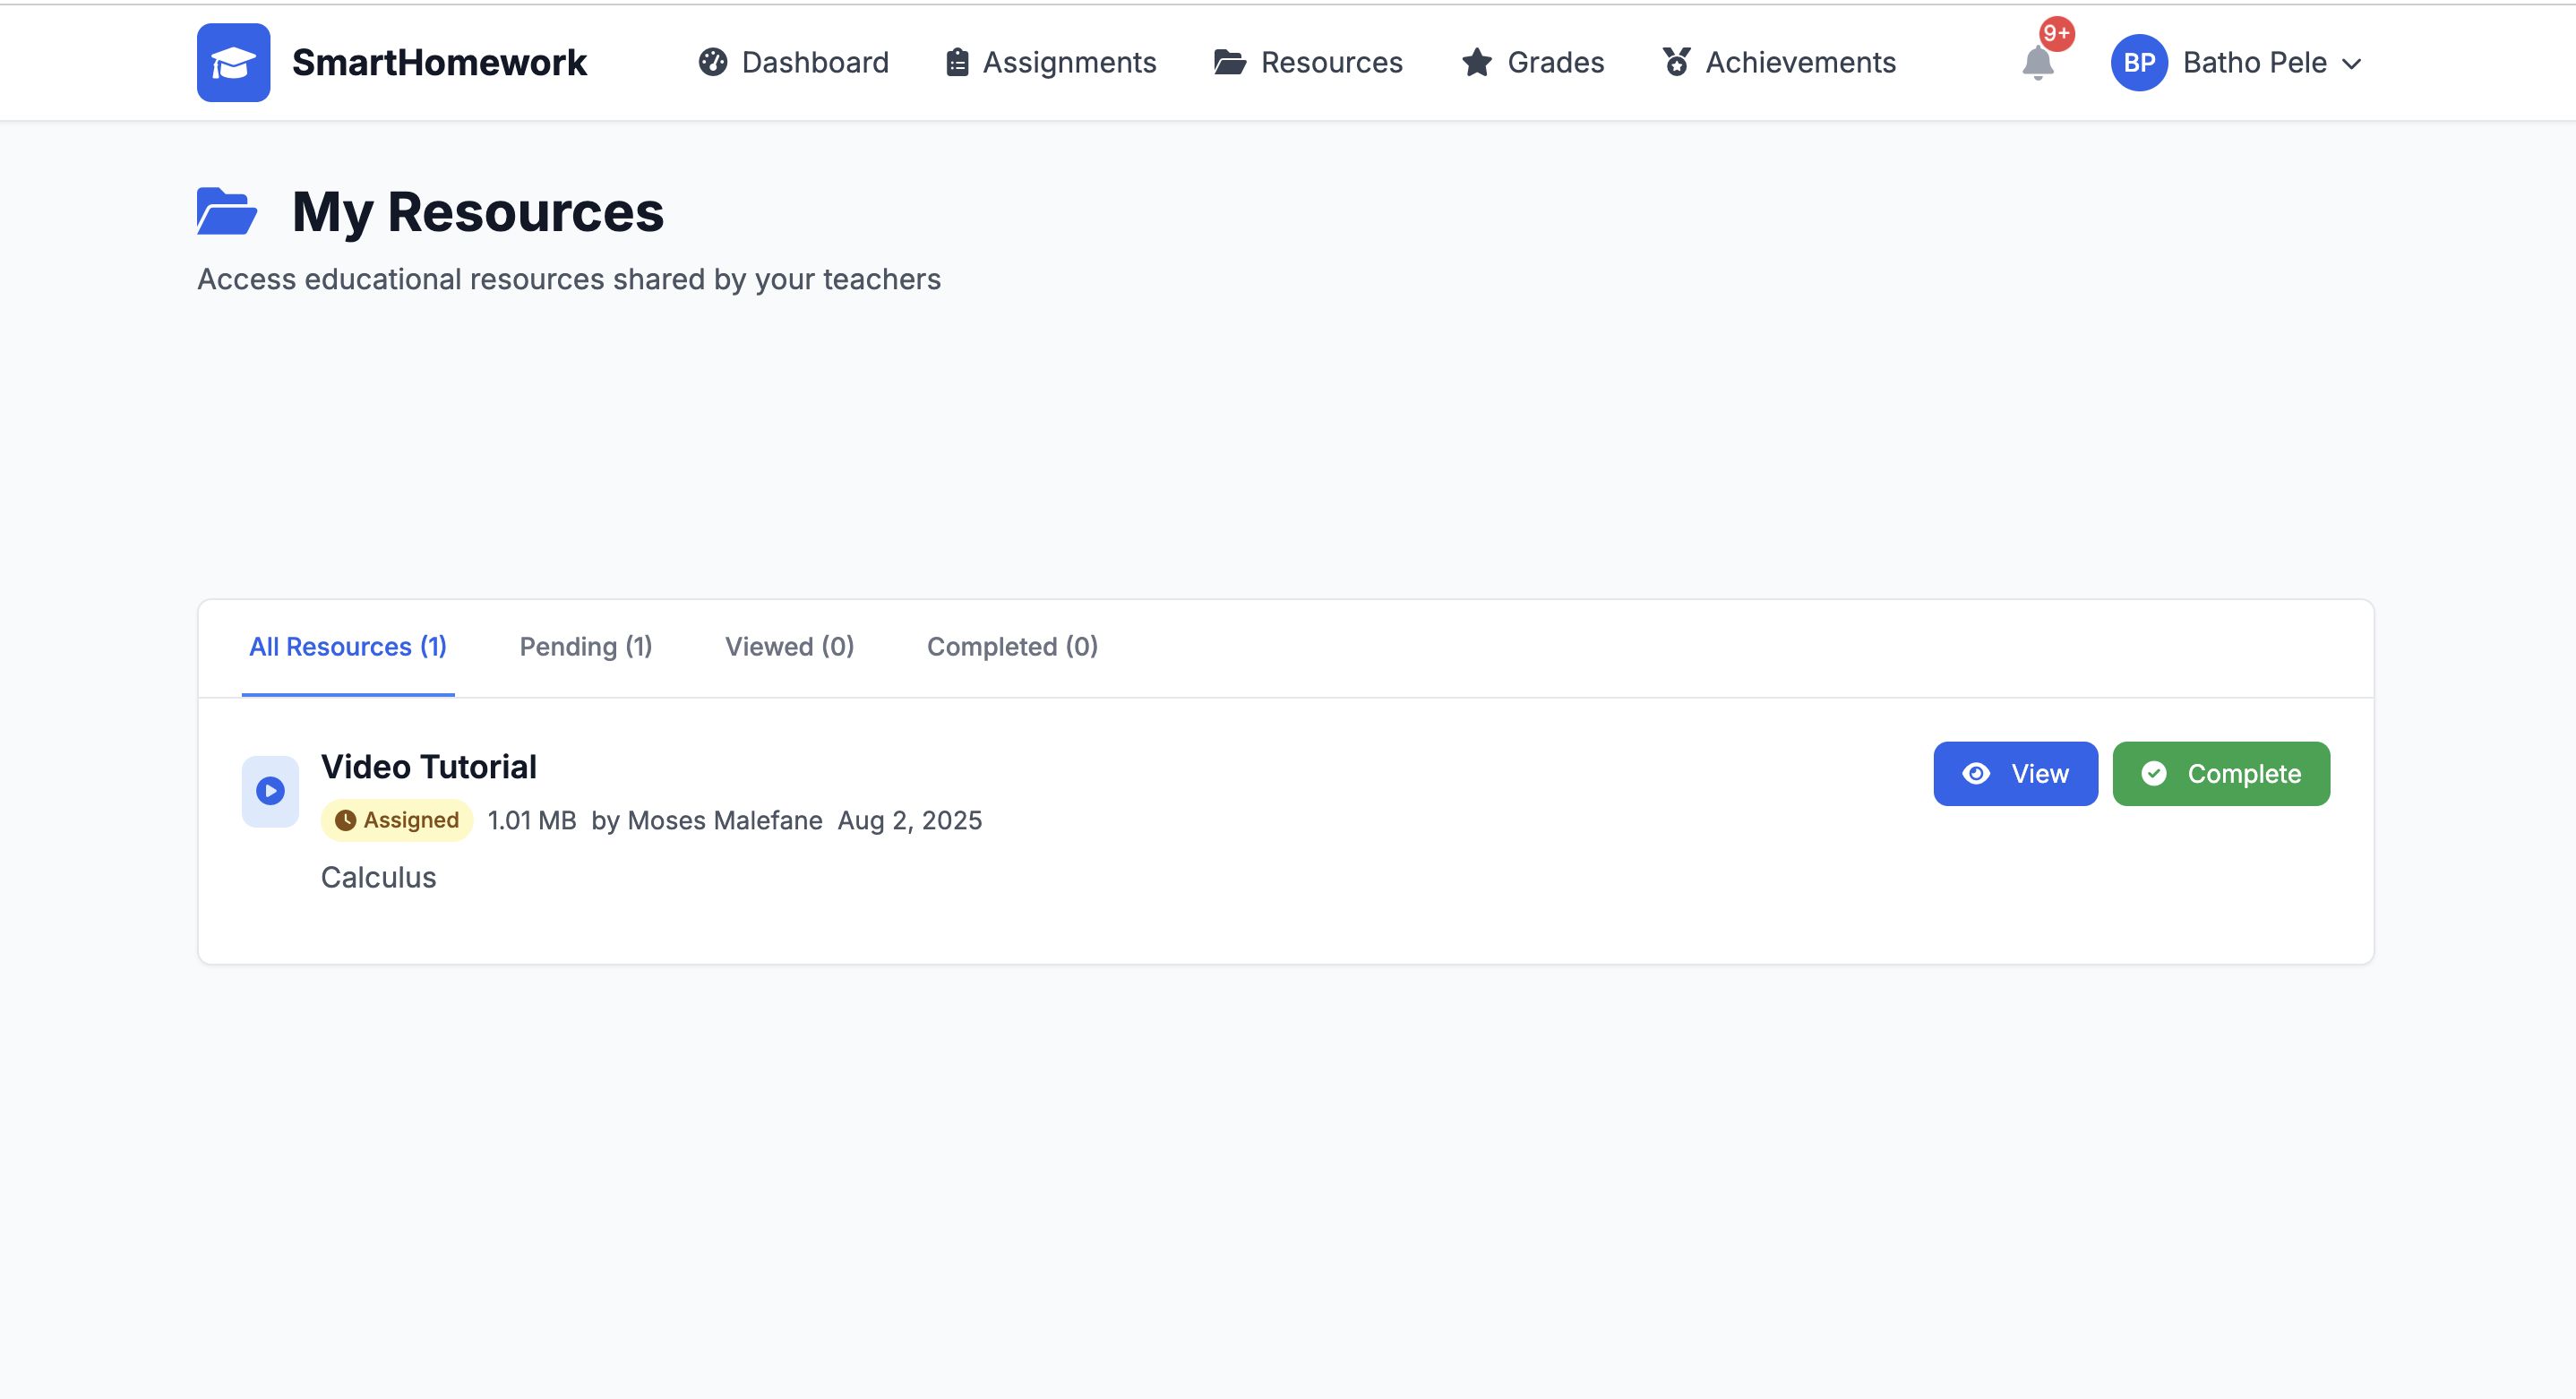2576x1399 pixels.
Task: Click the BP user avatar circle
Action: tap(2138, 62)
